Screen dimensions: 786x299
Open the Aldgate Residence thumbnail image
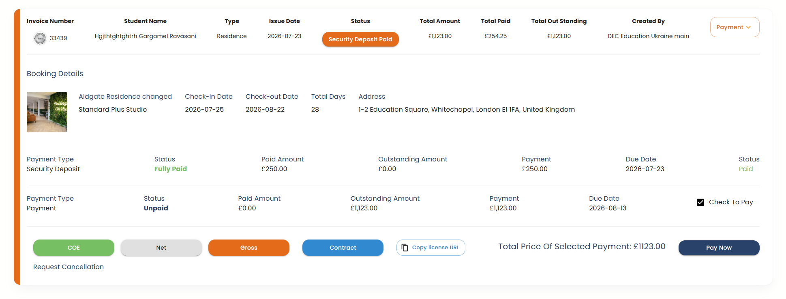(47, 112)
